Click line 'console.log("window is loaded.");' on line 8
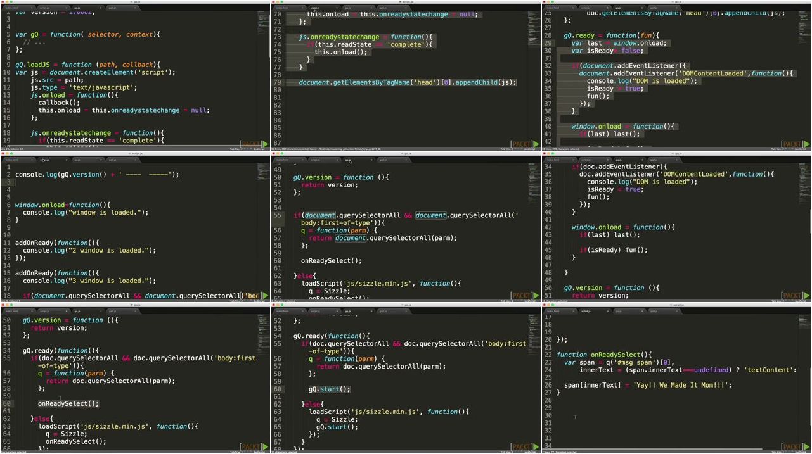This screenshot has width=812, height=454. click(86, 212)
